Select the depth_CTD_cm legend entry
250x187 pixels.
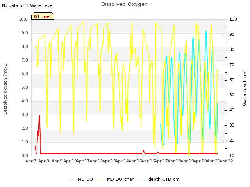click(160, 180)
